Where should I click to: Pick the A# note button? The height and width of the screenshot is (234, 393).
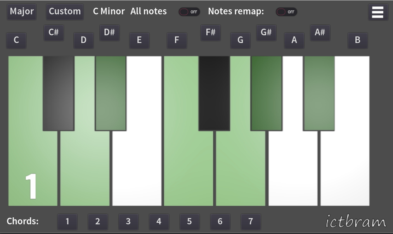coord(320,33)
